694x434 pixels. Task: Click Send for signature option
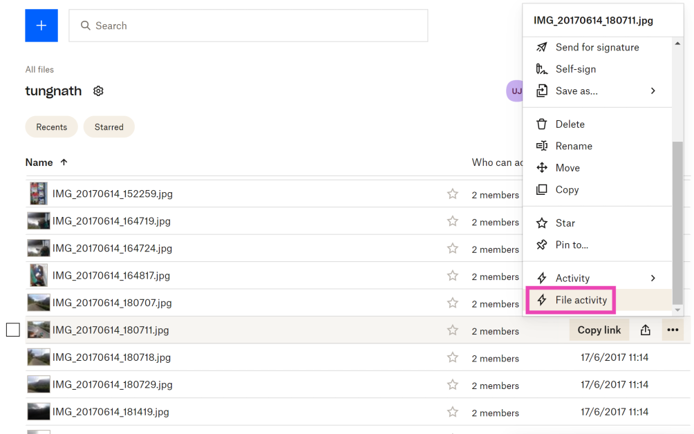click(597, 48)
